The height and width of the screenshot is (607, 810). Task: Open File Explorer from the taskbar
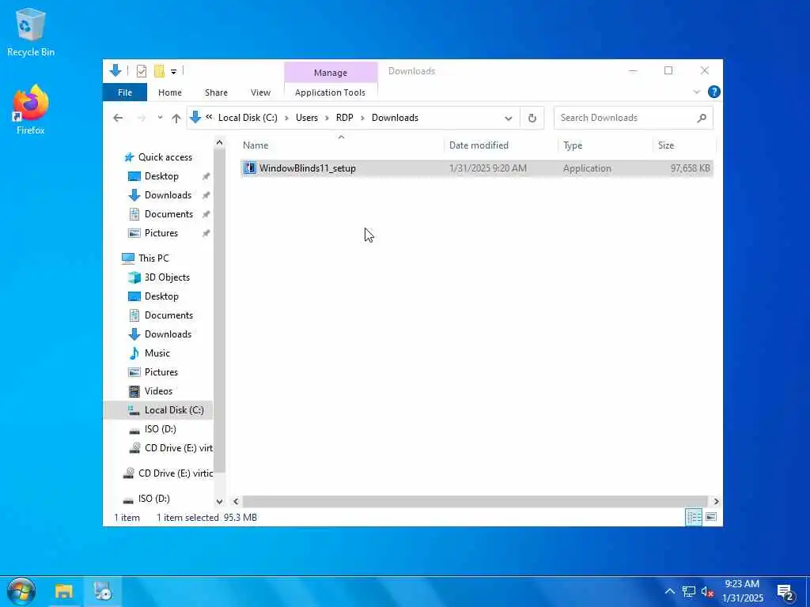(x=64, y=591)
